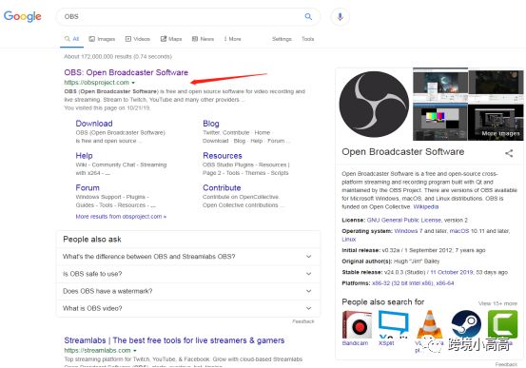Click Open Broadcaster Software panel title
Viewport: 526px width, 368px height.
tap(403, 152)
